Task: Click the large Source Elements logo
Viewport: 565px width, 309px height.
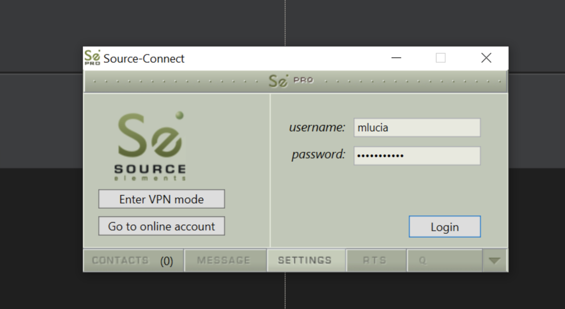Action: pos(150,146)
